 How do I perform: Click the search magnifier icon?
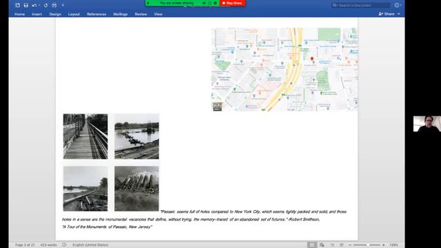[334, 5]
